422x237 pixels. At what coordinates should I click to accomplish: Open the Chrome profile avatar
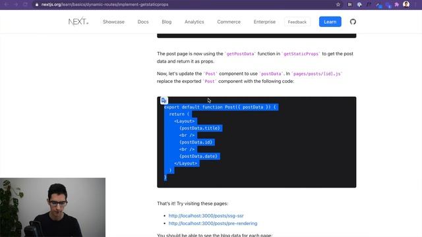coord(406,5)
